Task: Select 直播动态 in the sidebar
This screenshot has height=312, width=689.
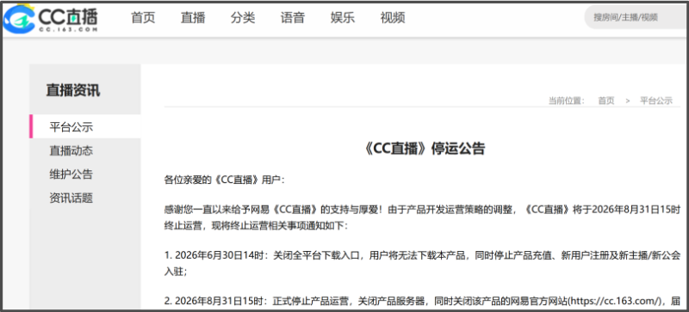Action: tap(71, 151)
